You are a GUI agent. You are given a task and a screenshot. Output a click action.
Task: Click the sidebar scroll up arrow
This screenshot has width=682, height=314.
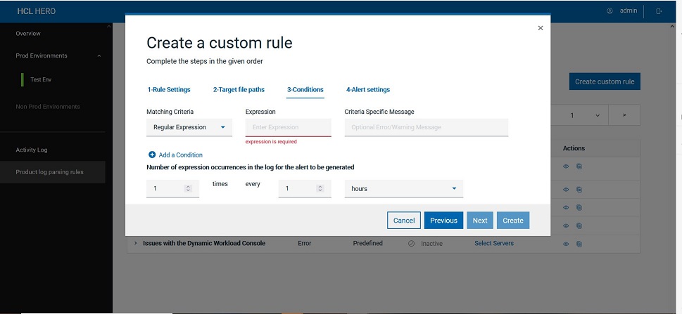click(x=108, y=27)
